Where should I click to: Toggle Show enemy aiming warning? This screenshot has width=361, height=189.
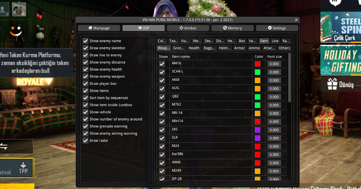tap(85, 133)
